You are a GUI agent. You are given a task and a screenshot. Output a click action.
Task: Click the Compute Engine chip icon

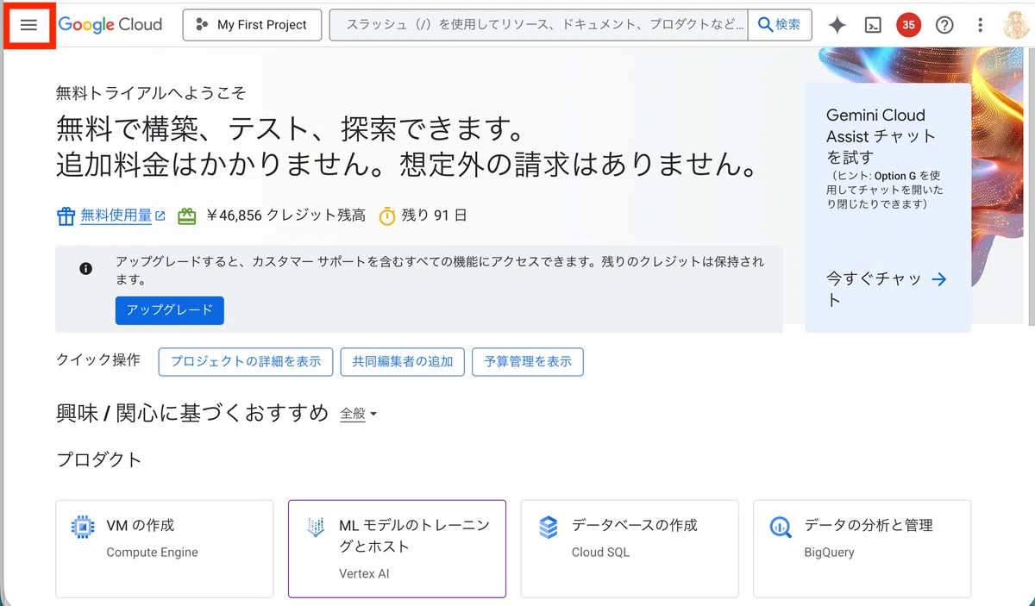point(83,528)
